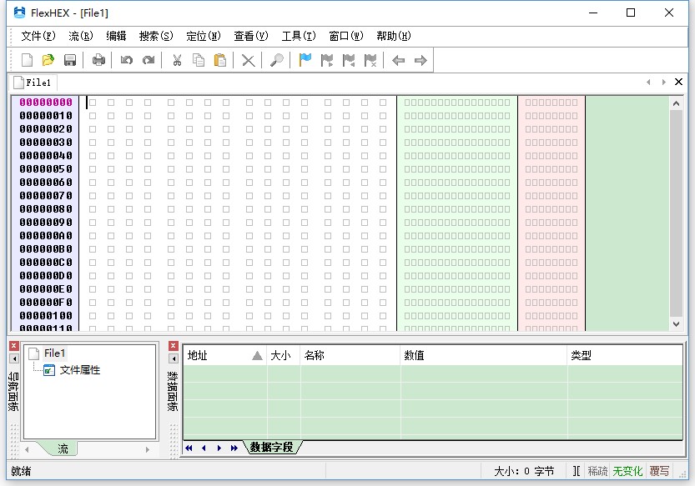Use the Paste clipboard icon

click(x=221, y=59)
